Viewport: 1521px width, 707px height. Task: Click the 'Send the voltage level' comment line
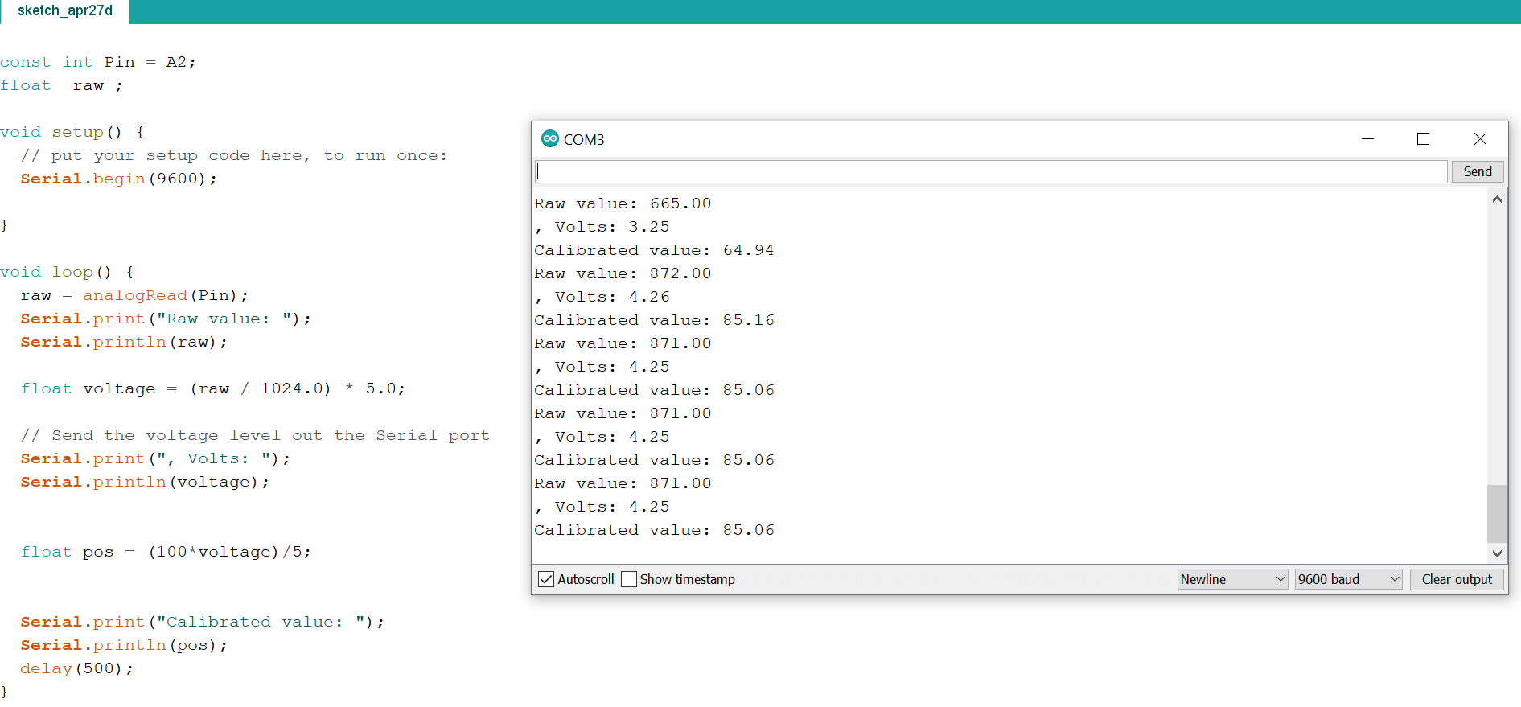click(x=255, y=435)
